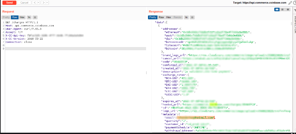Click the "litecoin" address line

pyautogui.click(x=202, y=45)
